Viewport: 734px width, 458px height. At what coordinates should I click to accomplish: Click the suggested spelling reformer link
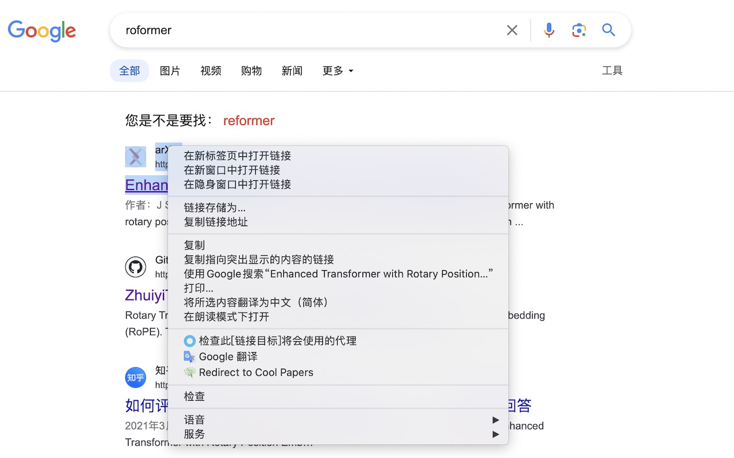click(x=249, y=121)
